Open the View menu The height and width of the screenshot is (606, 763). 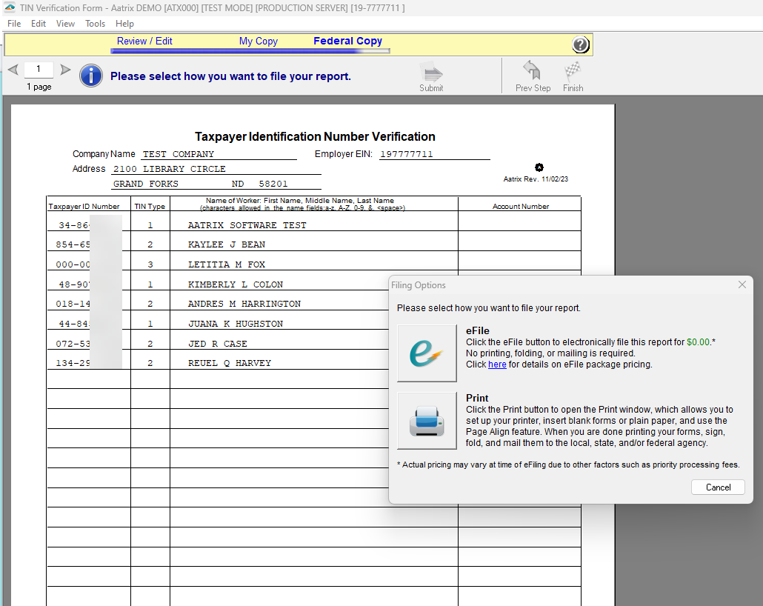pyautogui.click(x=65, y=23)
